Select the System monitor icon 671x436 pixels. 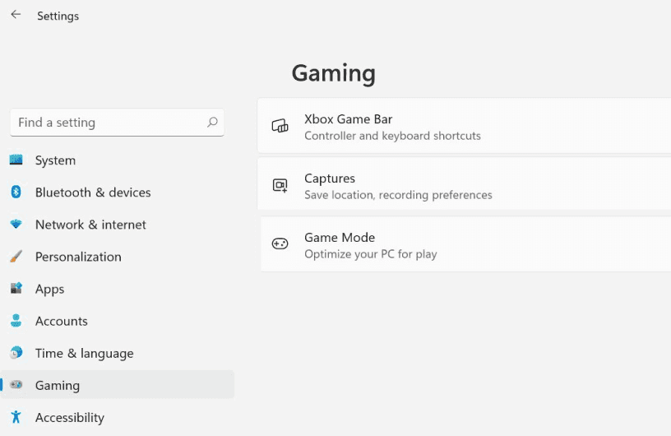16,160
